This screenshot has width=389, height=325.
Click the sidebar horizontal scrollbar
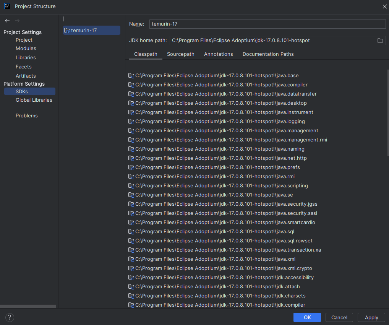28,306
